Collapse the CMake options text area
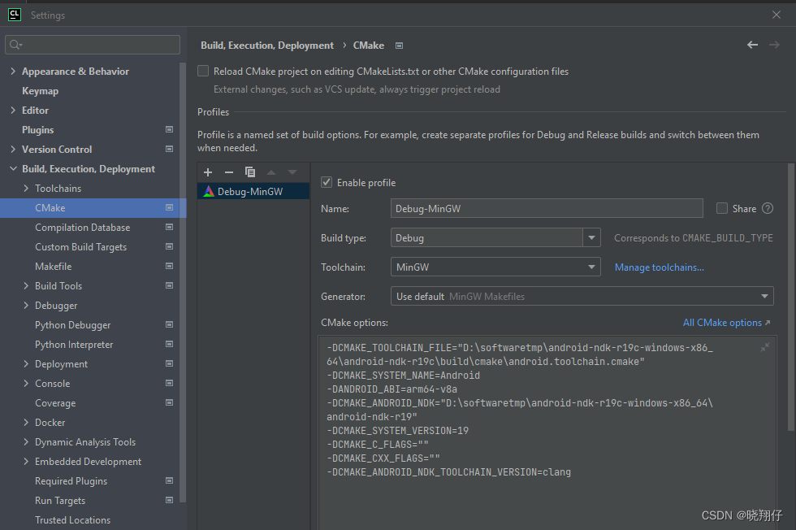The image size is (796, 530). click(765, 347)
